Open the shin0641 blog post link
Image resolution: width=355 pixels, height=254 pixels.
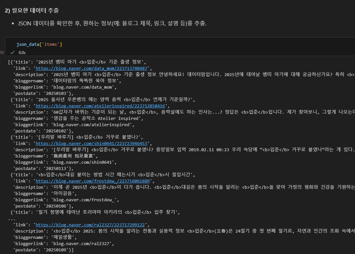click(x=91, y=144)
